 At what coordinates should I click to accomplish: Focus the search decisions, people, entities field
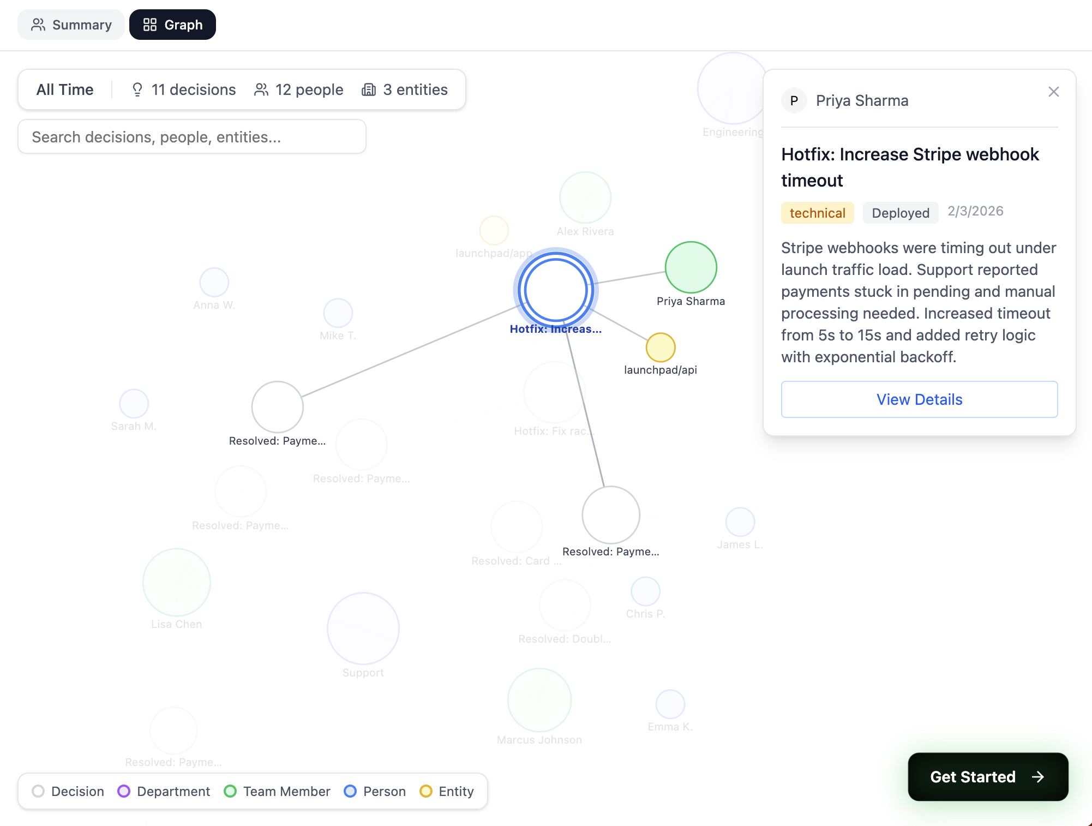pyautogui.click(x=192, y=137)
